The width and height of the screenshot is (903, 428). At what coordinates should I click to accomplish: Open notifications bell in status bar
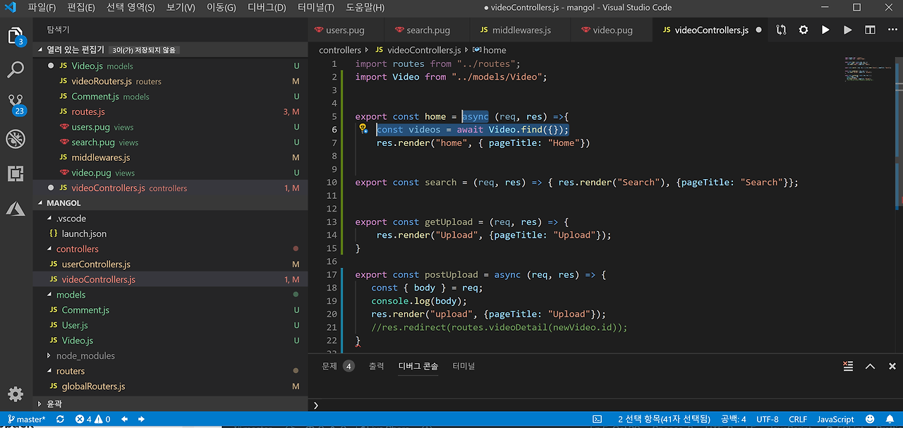click(x=890, y=420)
